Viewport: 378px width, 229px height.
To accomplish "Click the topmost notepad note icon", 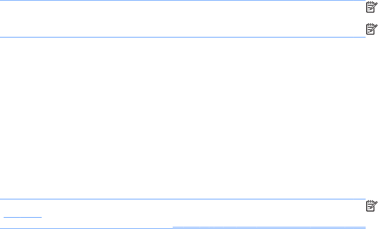I will pos(371,8).
